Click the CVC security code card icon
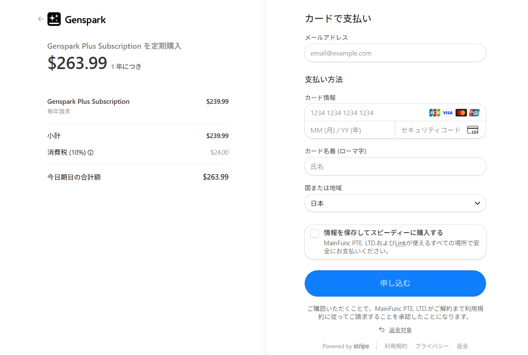The image size is (528, 355). pyautogui.click(x=472, y=130)
